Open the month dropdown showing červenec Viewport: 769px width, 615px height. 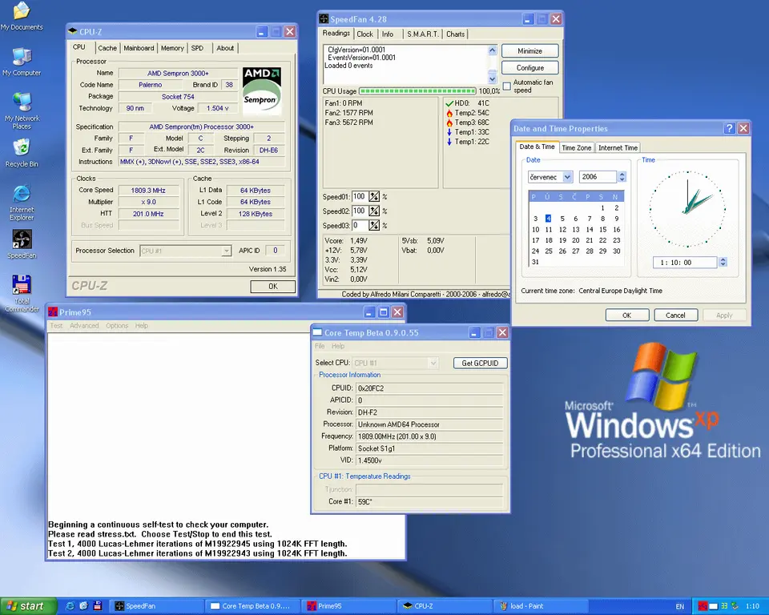(x=567, y=177)
